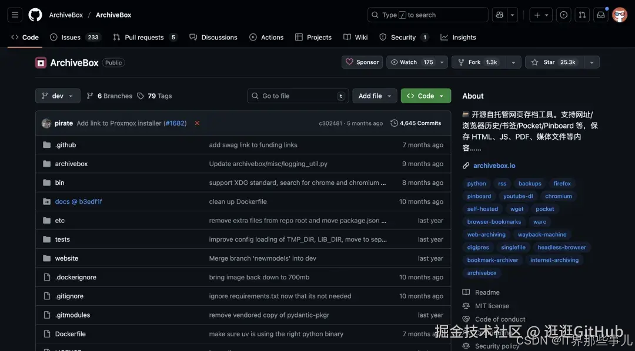Switch to the Issues tab

pos(75,37)
